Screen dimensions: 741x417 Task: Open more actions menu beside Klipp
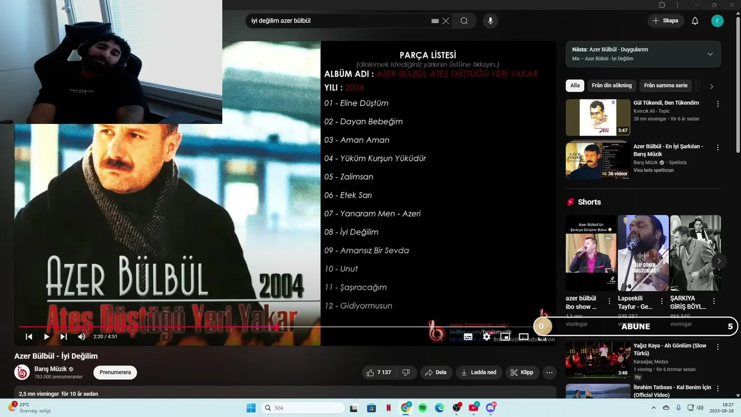point(549,372)
